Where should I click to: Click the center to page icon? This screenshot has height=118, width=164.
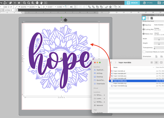[x=75, y=7]
